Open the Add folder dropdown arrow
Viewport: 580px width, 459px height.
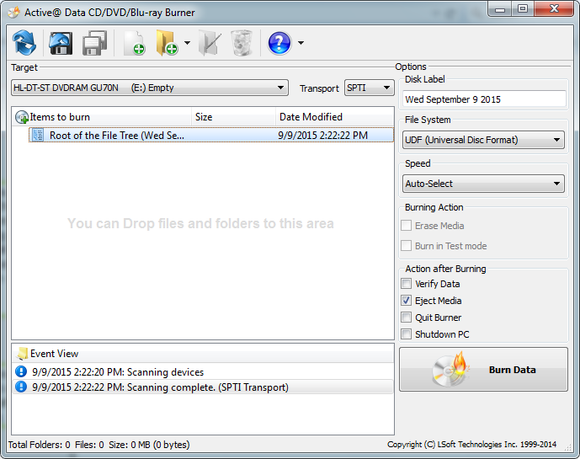(x=187, y=43)
